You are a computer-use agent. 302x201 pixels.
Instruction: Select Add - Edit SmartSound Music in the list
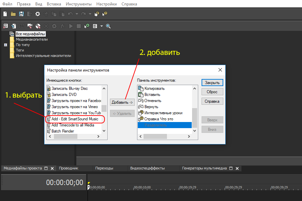click(x=74, y=119)
